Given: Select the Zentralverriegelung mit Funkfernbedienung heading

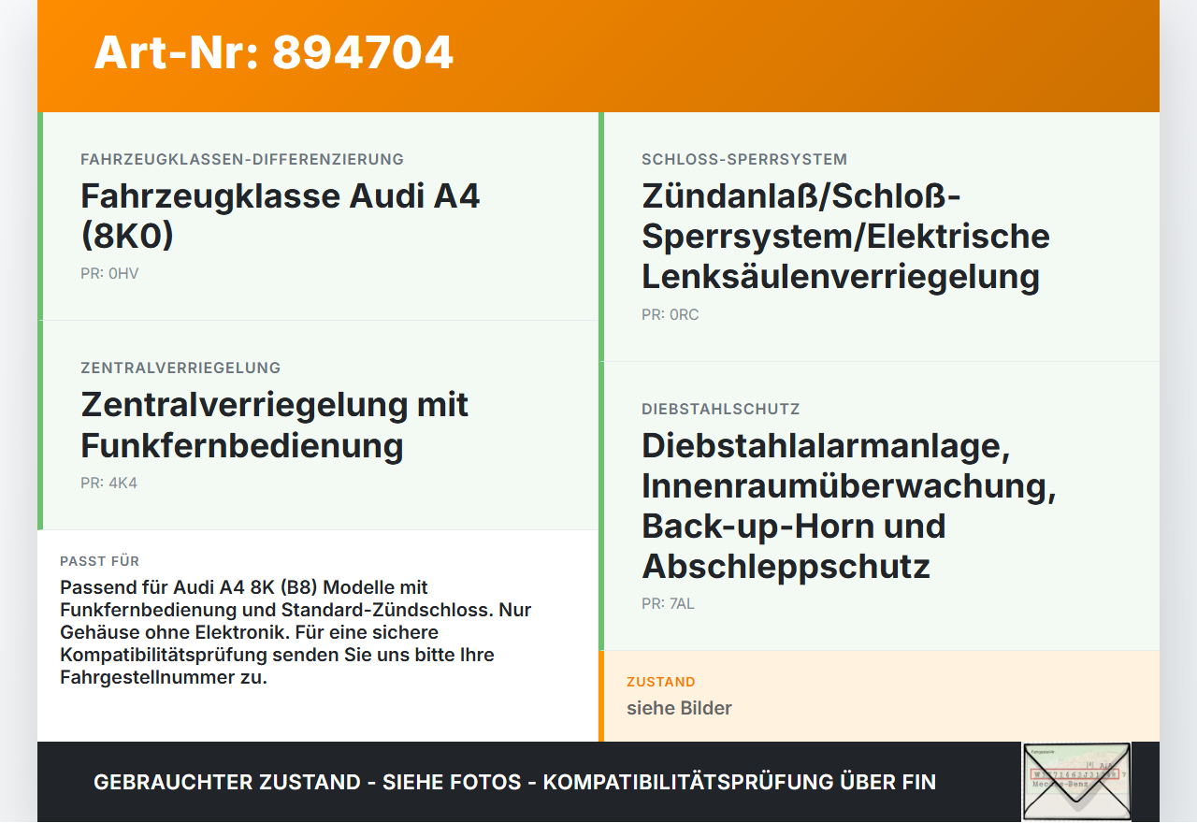Looking at the screenshot, I should (275, 425).
